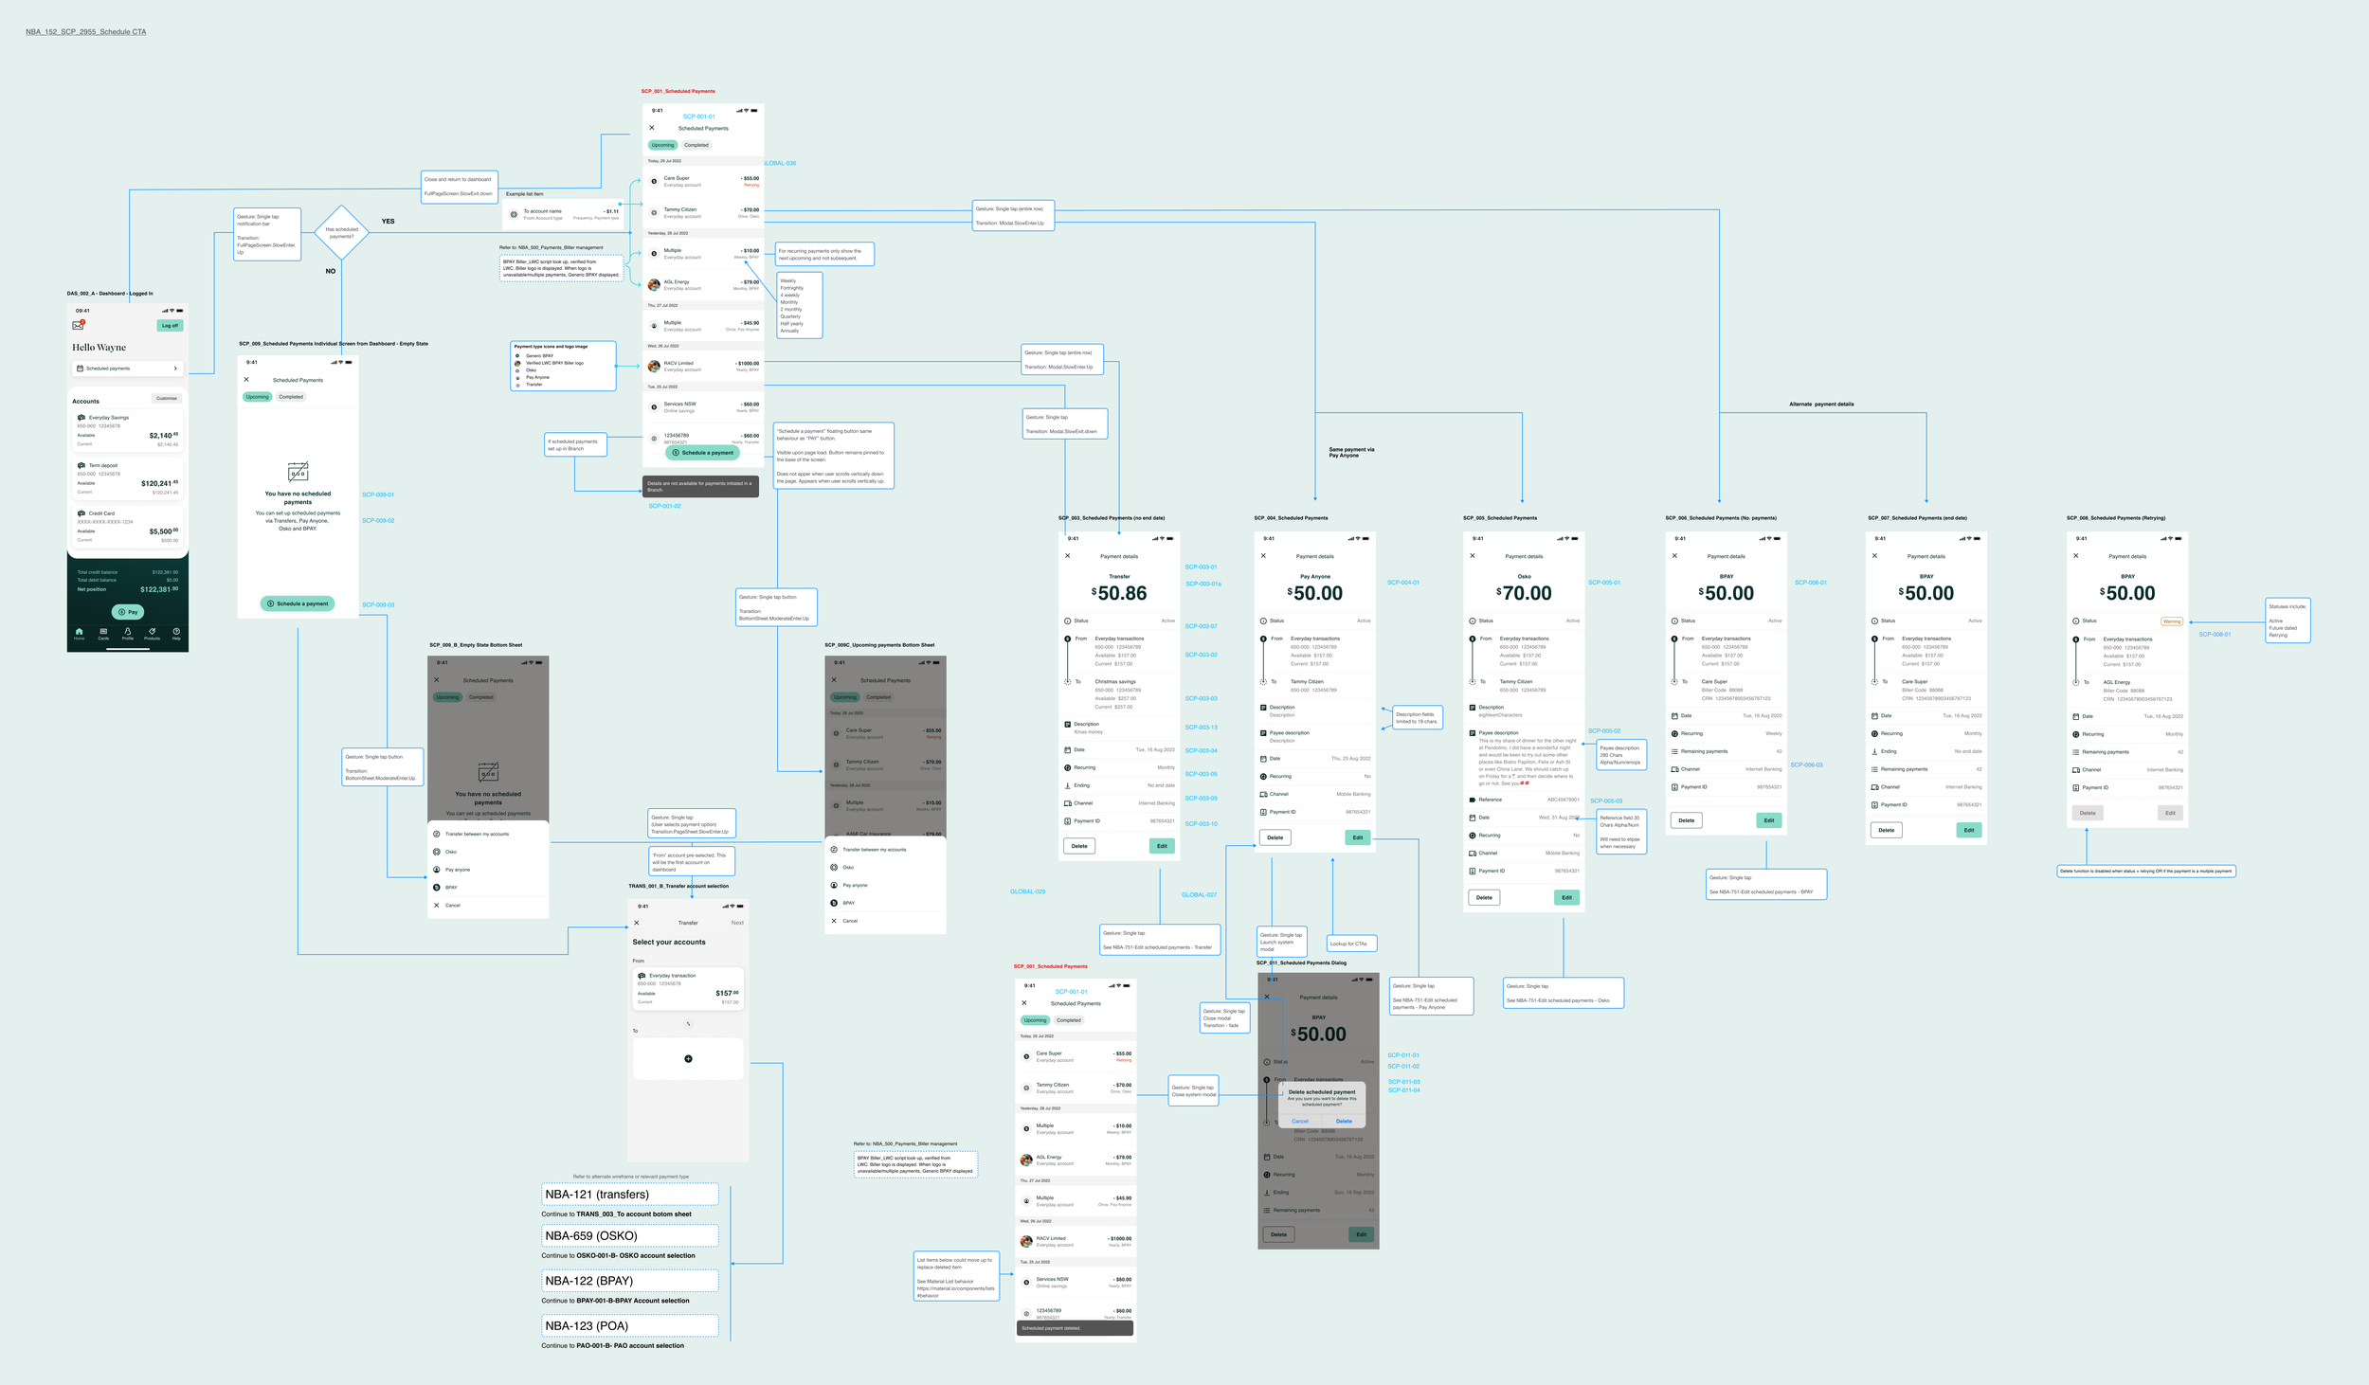Expand Scheduled payments chevron on dashboard
2369x1385 pixels.
pos(175,369)
